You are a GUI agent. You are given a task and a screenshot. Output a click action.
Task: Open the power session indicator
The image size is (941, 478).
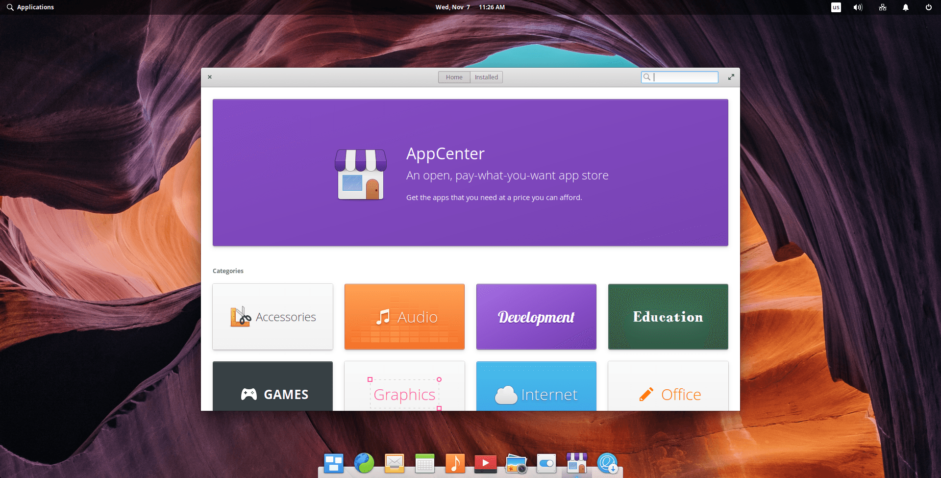click(x=929, y=7)
